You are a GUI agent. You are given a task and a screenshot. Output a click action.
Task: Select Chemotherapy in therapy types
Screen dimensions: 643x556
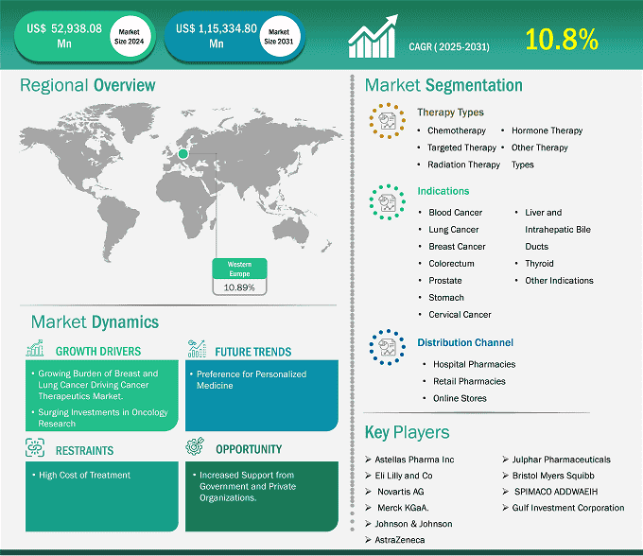(x=457, y=130)
